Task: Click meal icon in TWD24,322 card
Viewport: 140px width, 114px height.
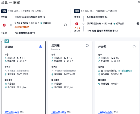Action: point(5,84)
